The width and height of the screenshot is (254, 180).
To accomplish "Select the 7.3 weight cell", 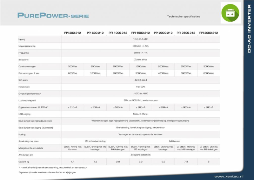I will coord(186,162).
